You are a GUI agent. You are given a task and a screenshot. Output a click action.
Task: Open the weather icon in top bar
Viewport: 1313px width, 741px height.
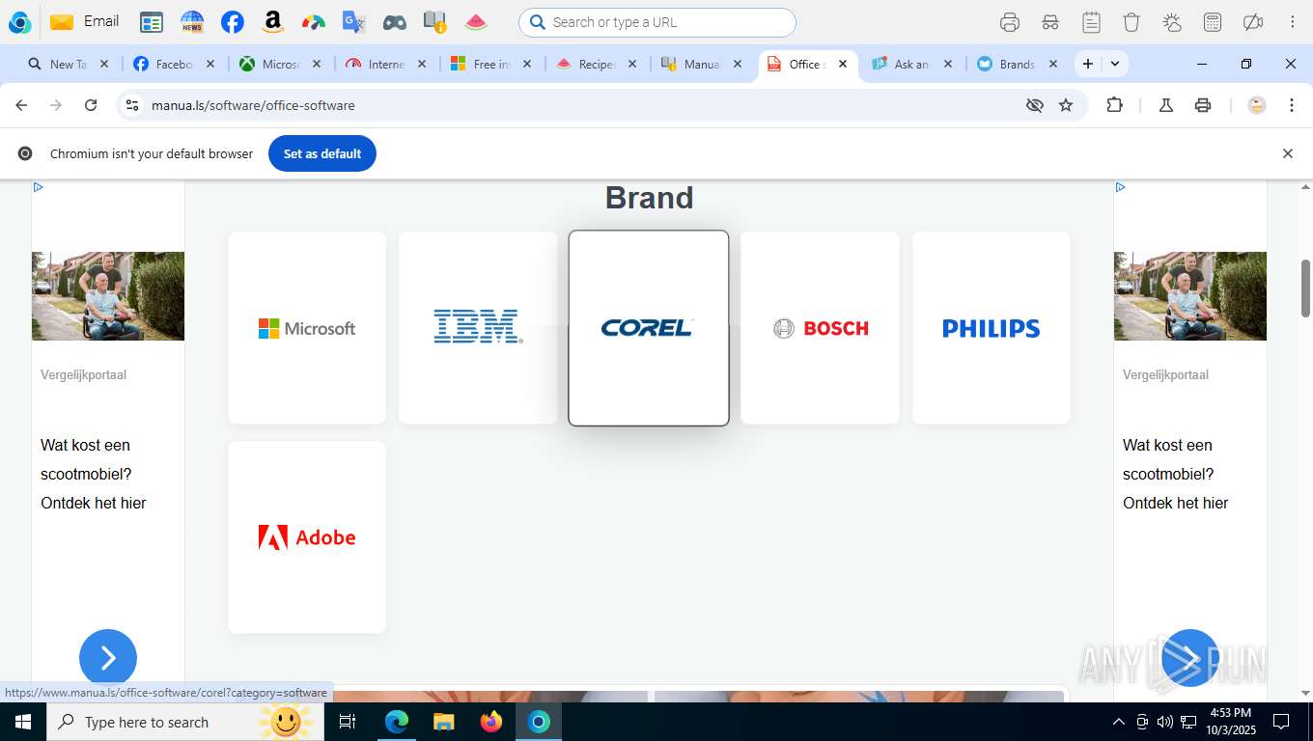point(1172,22)
